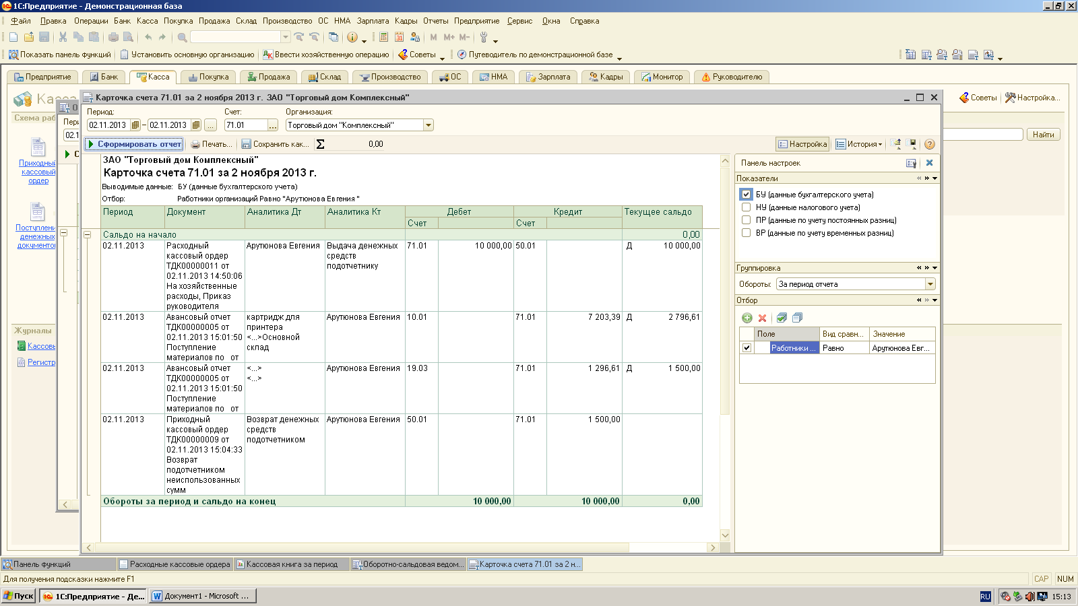1078x606 pixels.
Task: Click the green add filter icon
Action: (x=747, y=318)
